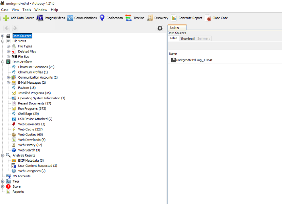Click the Add Data Source plus icon
Viewport: 282px width, 204px height.
click(6, 18)
